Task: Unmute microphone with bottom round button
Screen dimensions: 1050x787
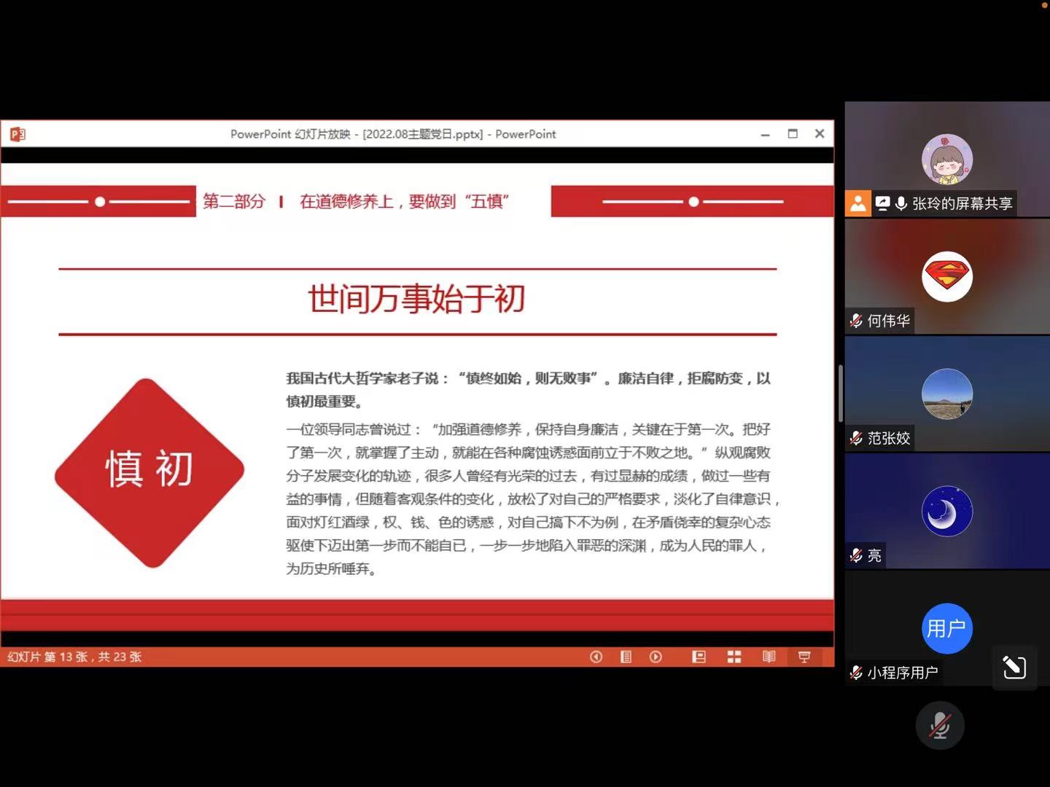Action: (939, 726)
